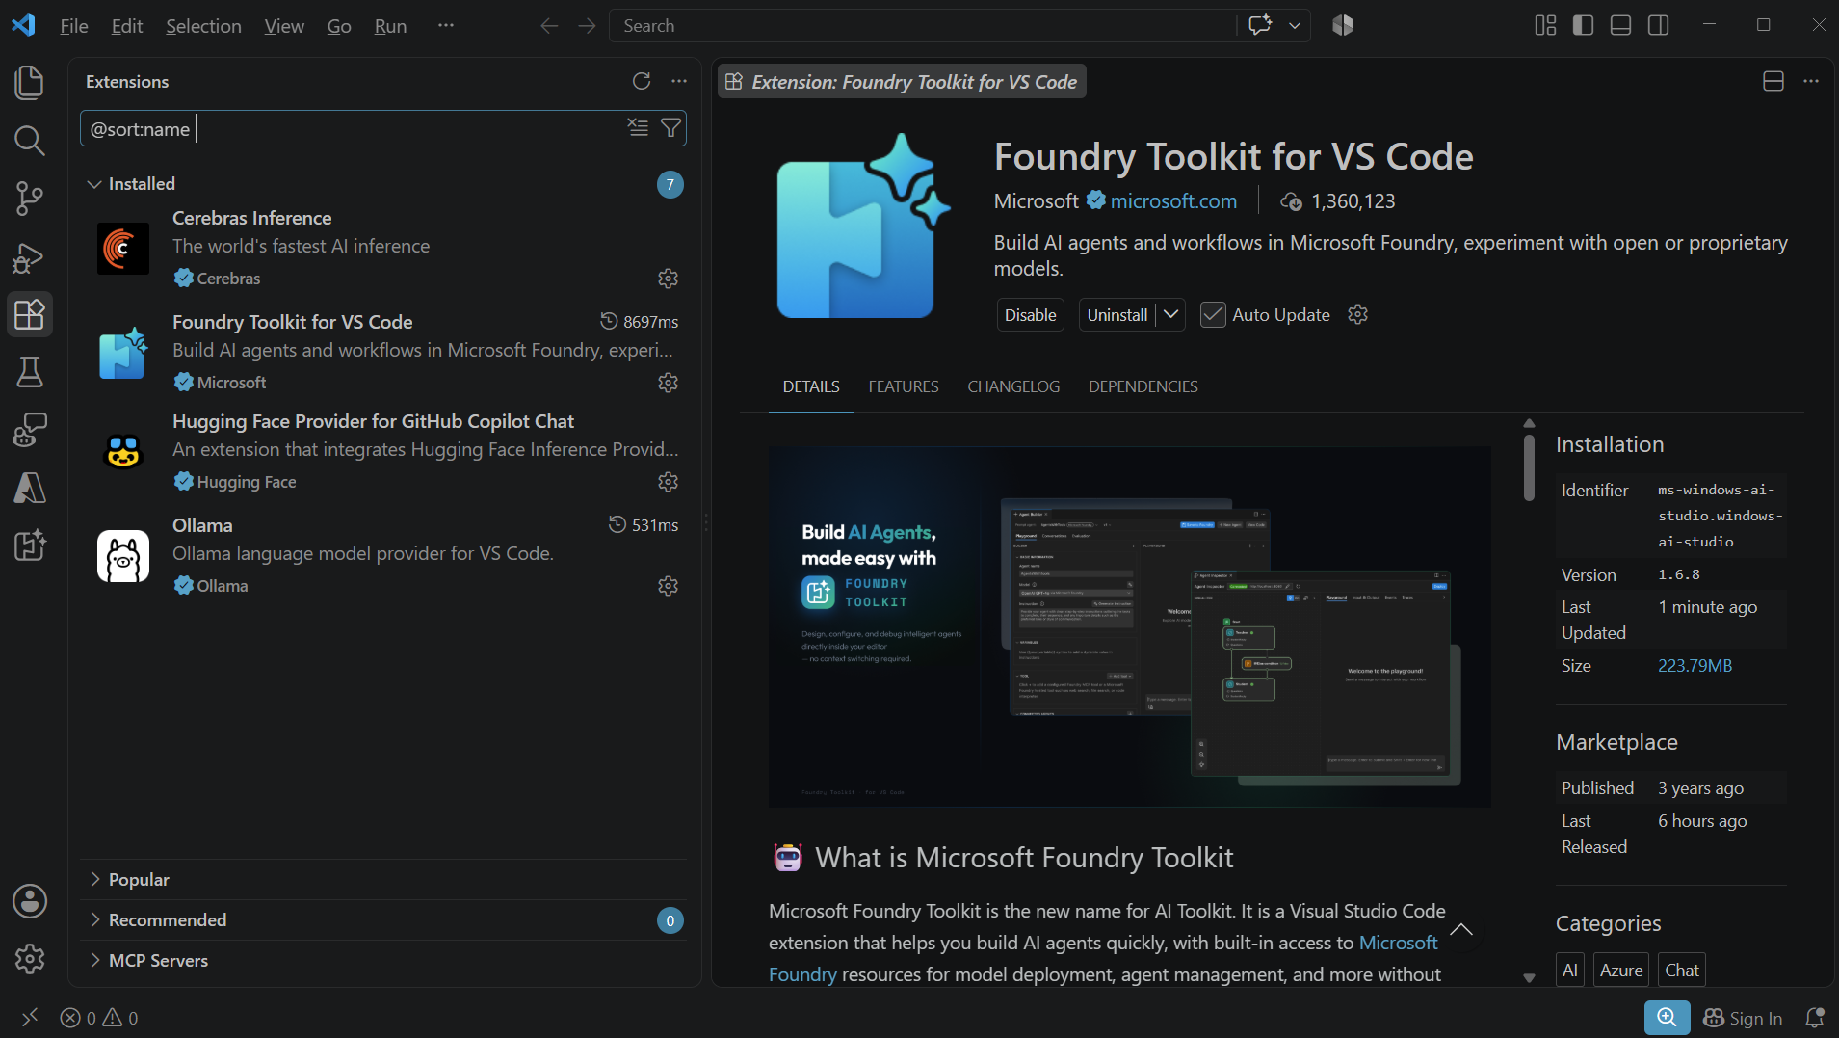This screenshot has width=1839, height=1038.
Task: Open editor more actions menu
Action: click(x=1811, y=81)
